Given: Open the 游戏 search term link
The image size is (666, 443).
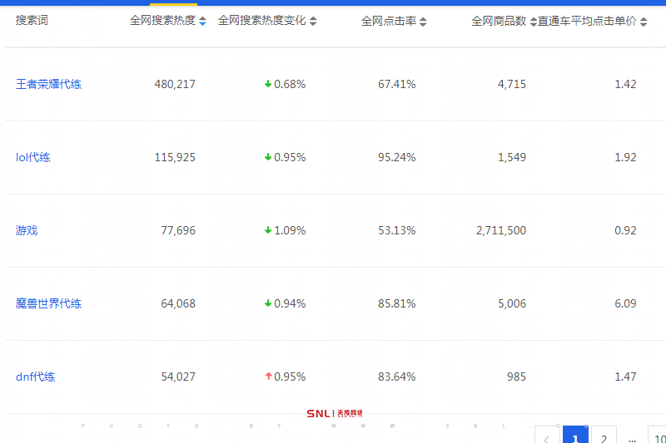Looking at the screenshot, I should [x=27, y=230].
